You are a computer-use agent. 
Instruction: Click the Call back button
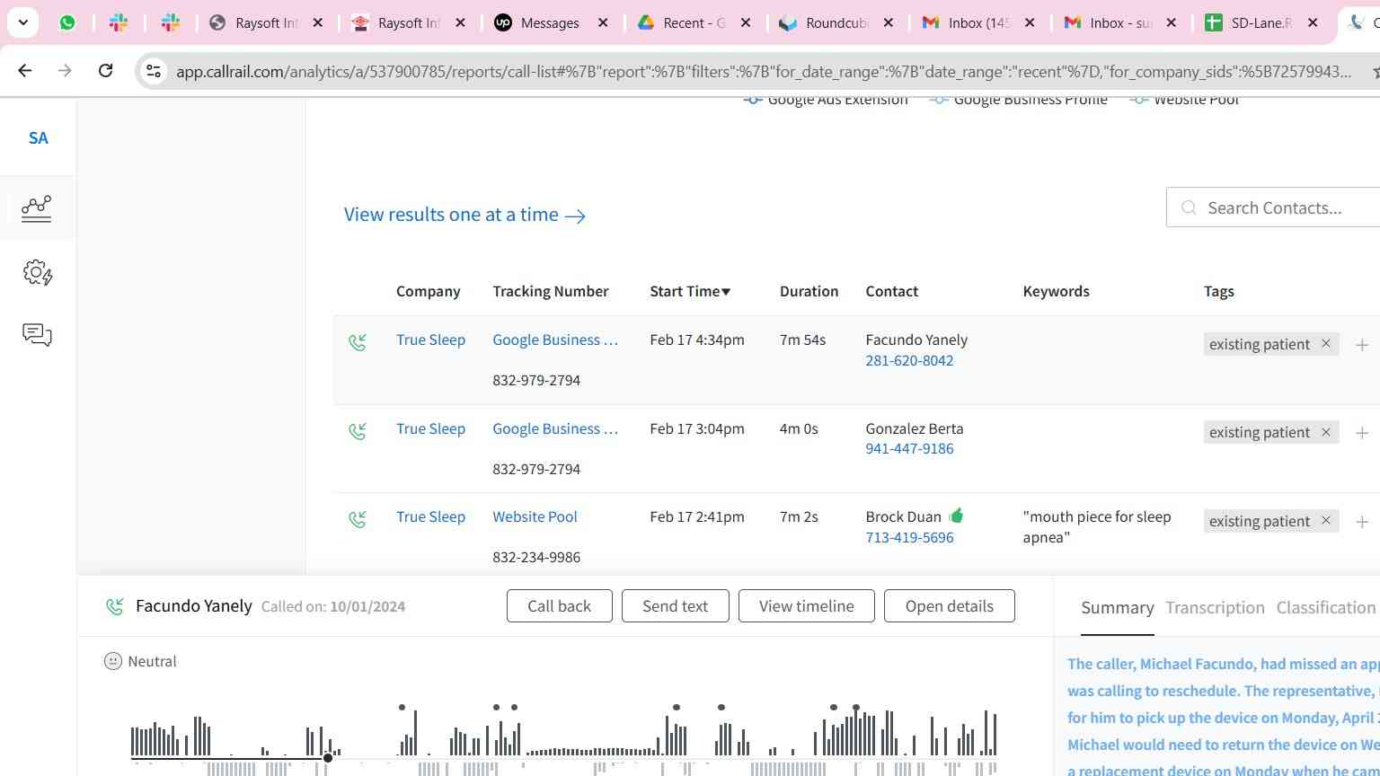coord(559,606)
